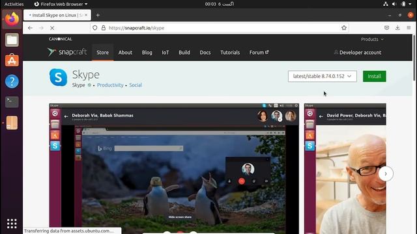Viewport: 417px width, 234px height.
Task: Open a new browser tab
Action: 98,15
